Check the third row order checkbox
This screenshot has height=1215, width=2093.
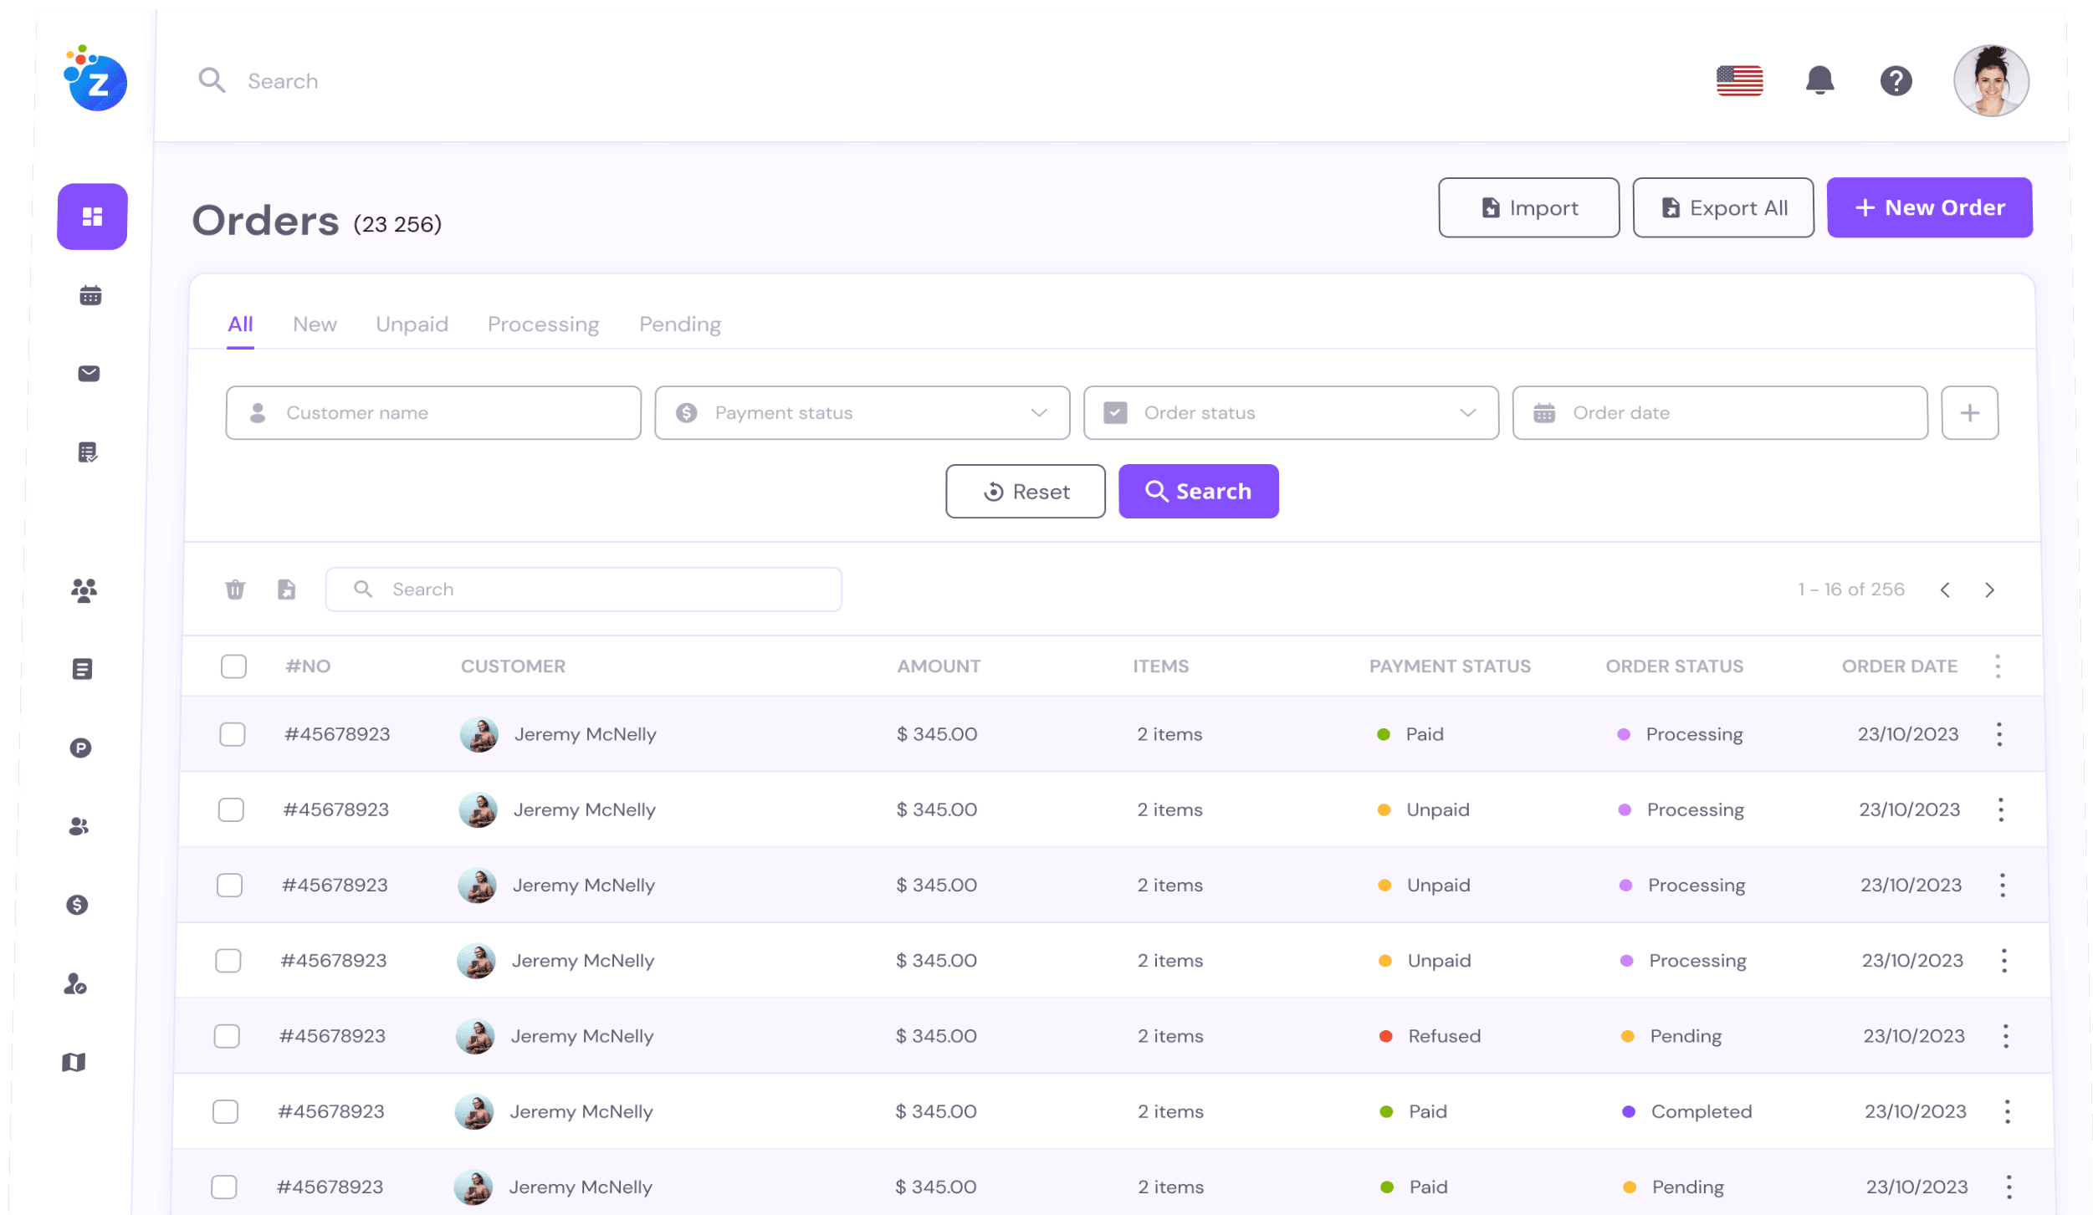(229, 885)
